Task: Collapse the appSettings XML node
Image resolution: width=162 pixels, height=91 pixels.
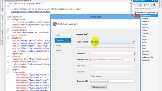Action: click(x=8, y=38)
